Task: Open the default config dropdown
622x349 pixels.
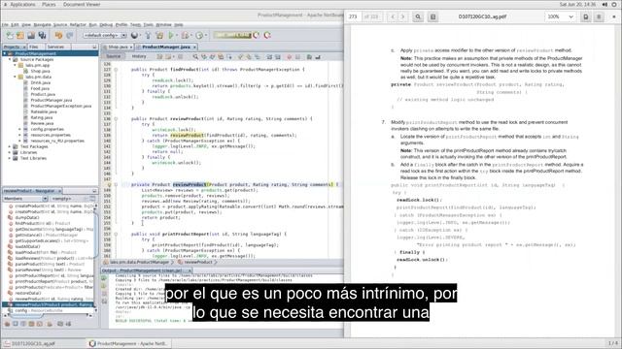Action: (105, 35)
